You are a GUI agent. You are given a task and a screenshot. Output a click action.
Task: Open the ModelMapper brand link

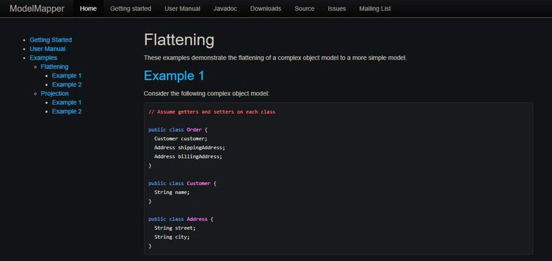[37, 8]
